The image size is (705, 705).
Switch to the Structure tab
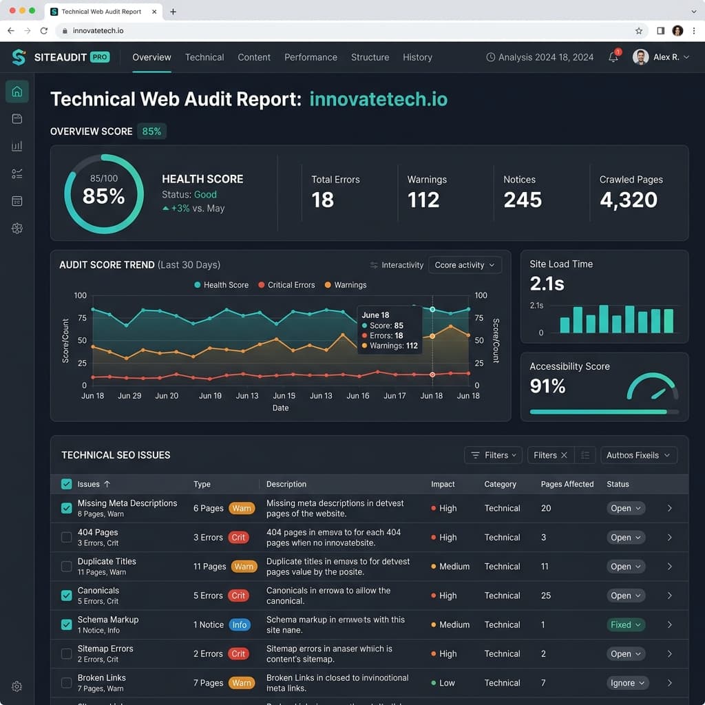pyautogui.click(x=370, y=57)
